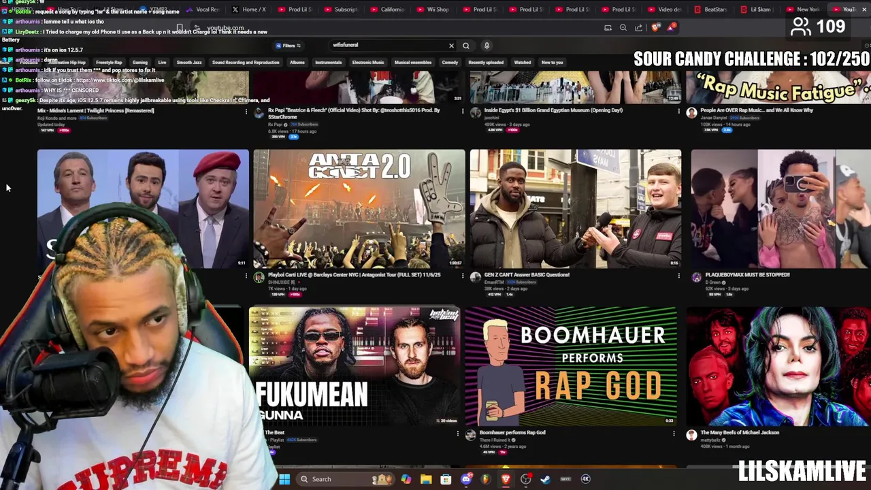Click the voice search microphone icon

487,46
